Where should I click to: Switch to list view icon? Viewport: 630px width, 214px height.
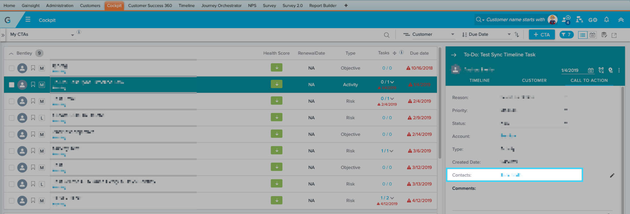click(x=582, y=35)
